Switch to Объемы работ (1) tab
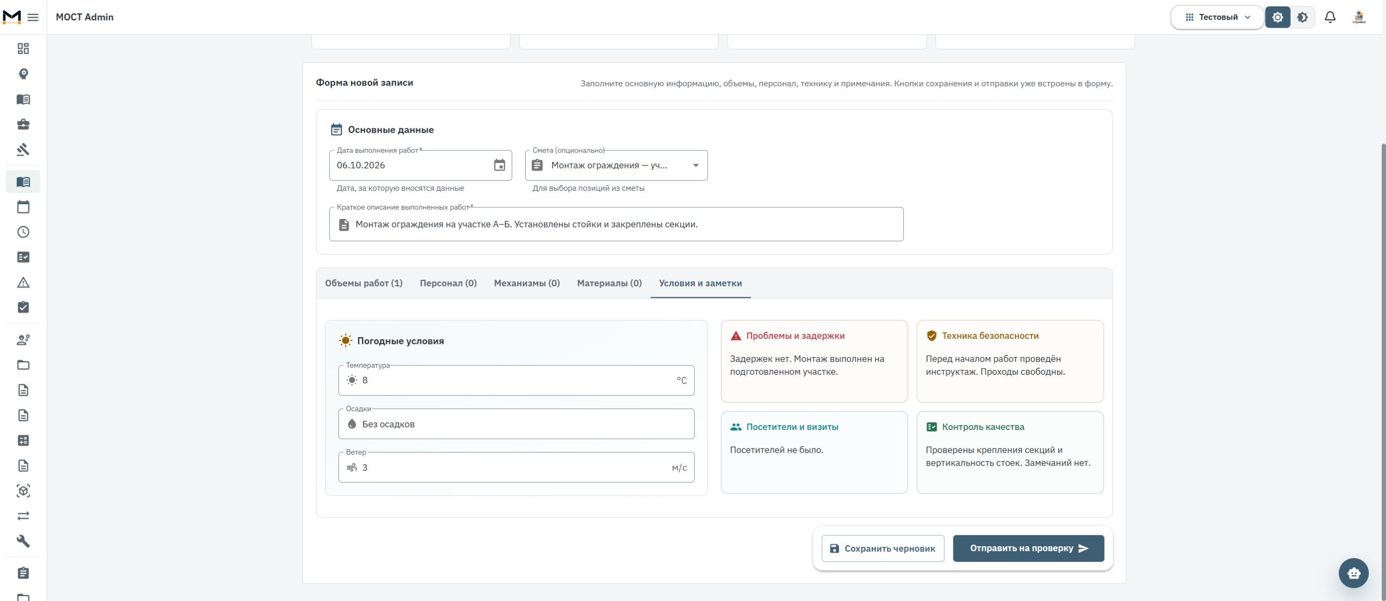 364,283
